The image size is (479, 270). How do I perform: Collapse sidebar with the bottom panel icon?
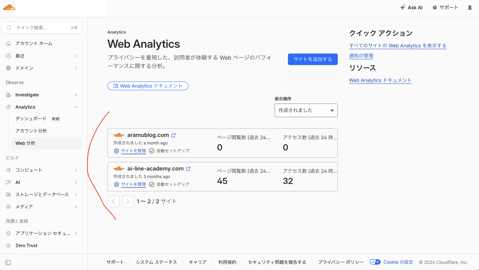click(8, 263)
